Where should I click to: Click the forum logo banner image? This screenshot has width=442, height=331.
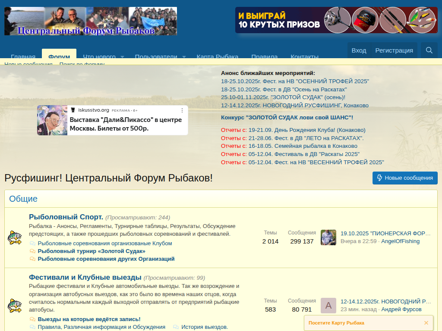click(x=91, y=21)
